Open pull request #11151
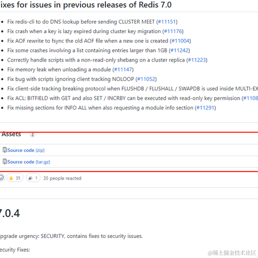This screenshot has width=258, height=258. pos(167,22)
